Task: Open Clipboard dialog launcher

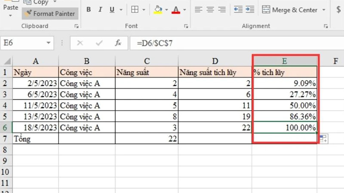Action: (x=77, y=26)
